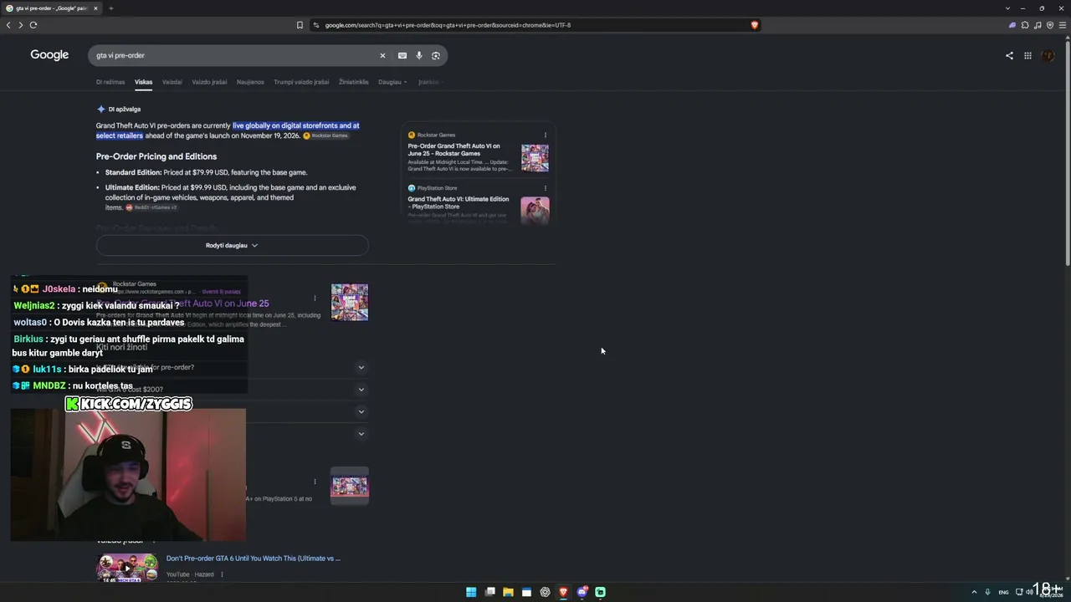Screen dimensions: 1071x602
Task: Open Discord from the taskbar
Action: click(x=582, y=592)
